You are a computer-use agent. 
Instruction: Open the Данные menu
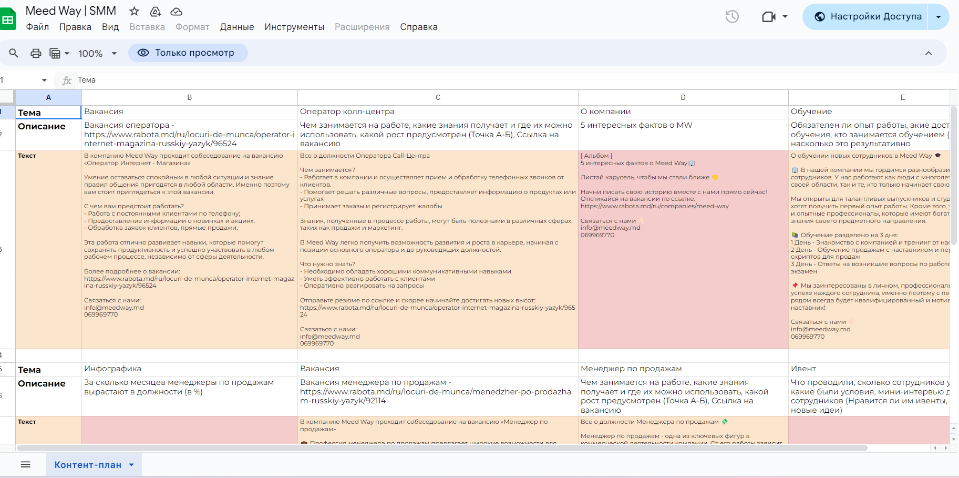click(237, 27)
